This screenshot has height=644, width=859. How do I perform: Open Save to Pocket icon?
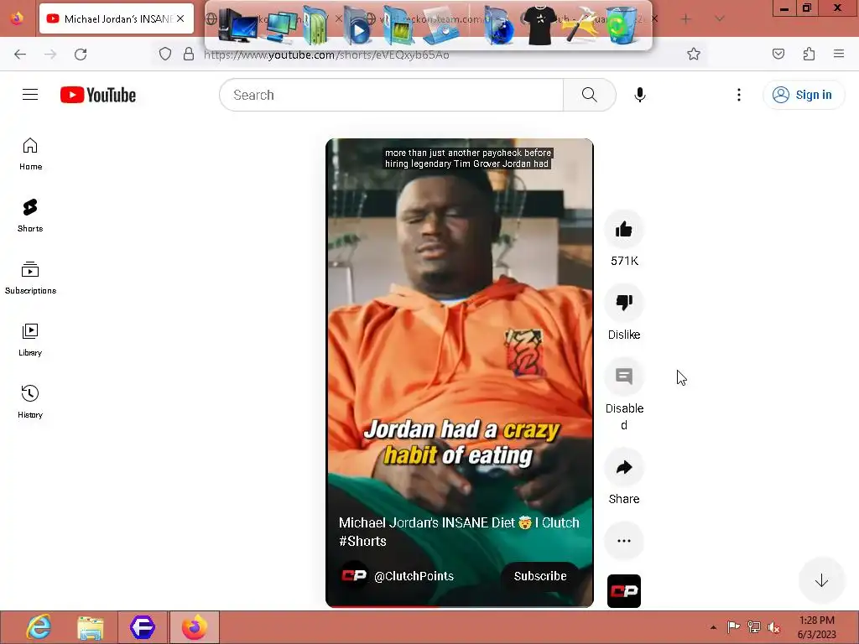tap(778, 54)
